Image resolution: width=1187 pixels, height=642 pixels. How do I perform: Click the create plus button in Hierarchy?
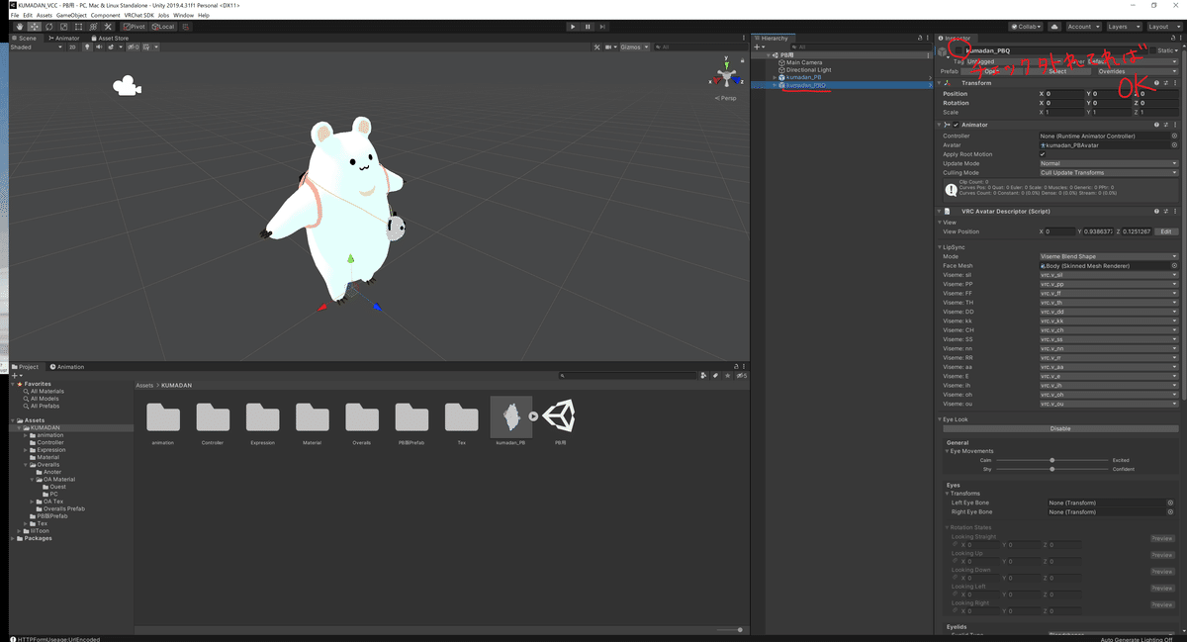(761, 46)
